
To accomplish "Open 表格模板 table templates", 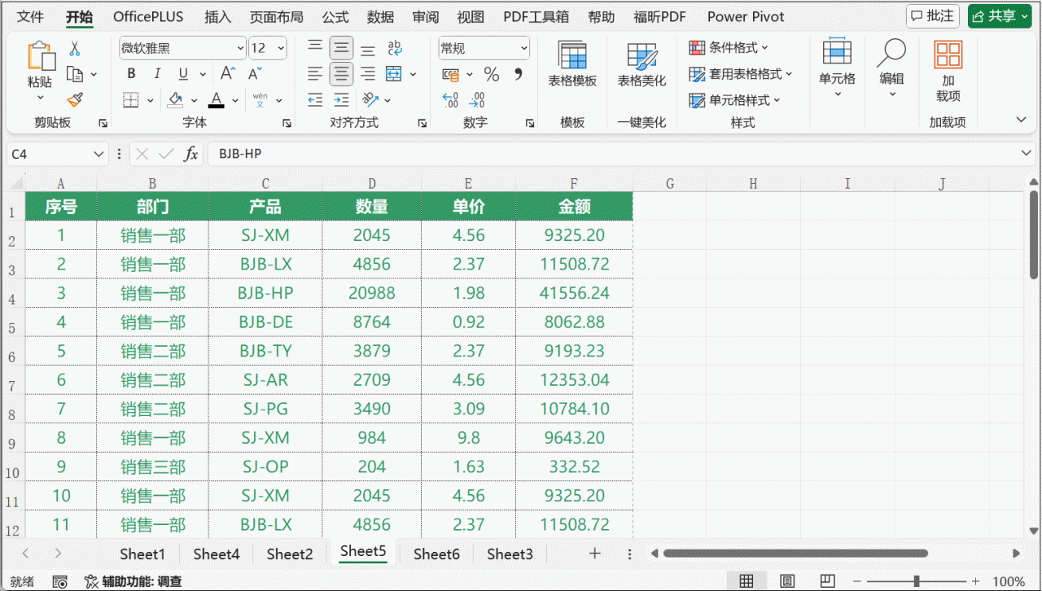I will pos(572,64).
